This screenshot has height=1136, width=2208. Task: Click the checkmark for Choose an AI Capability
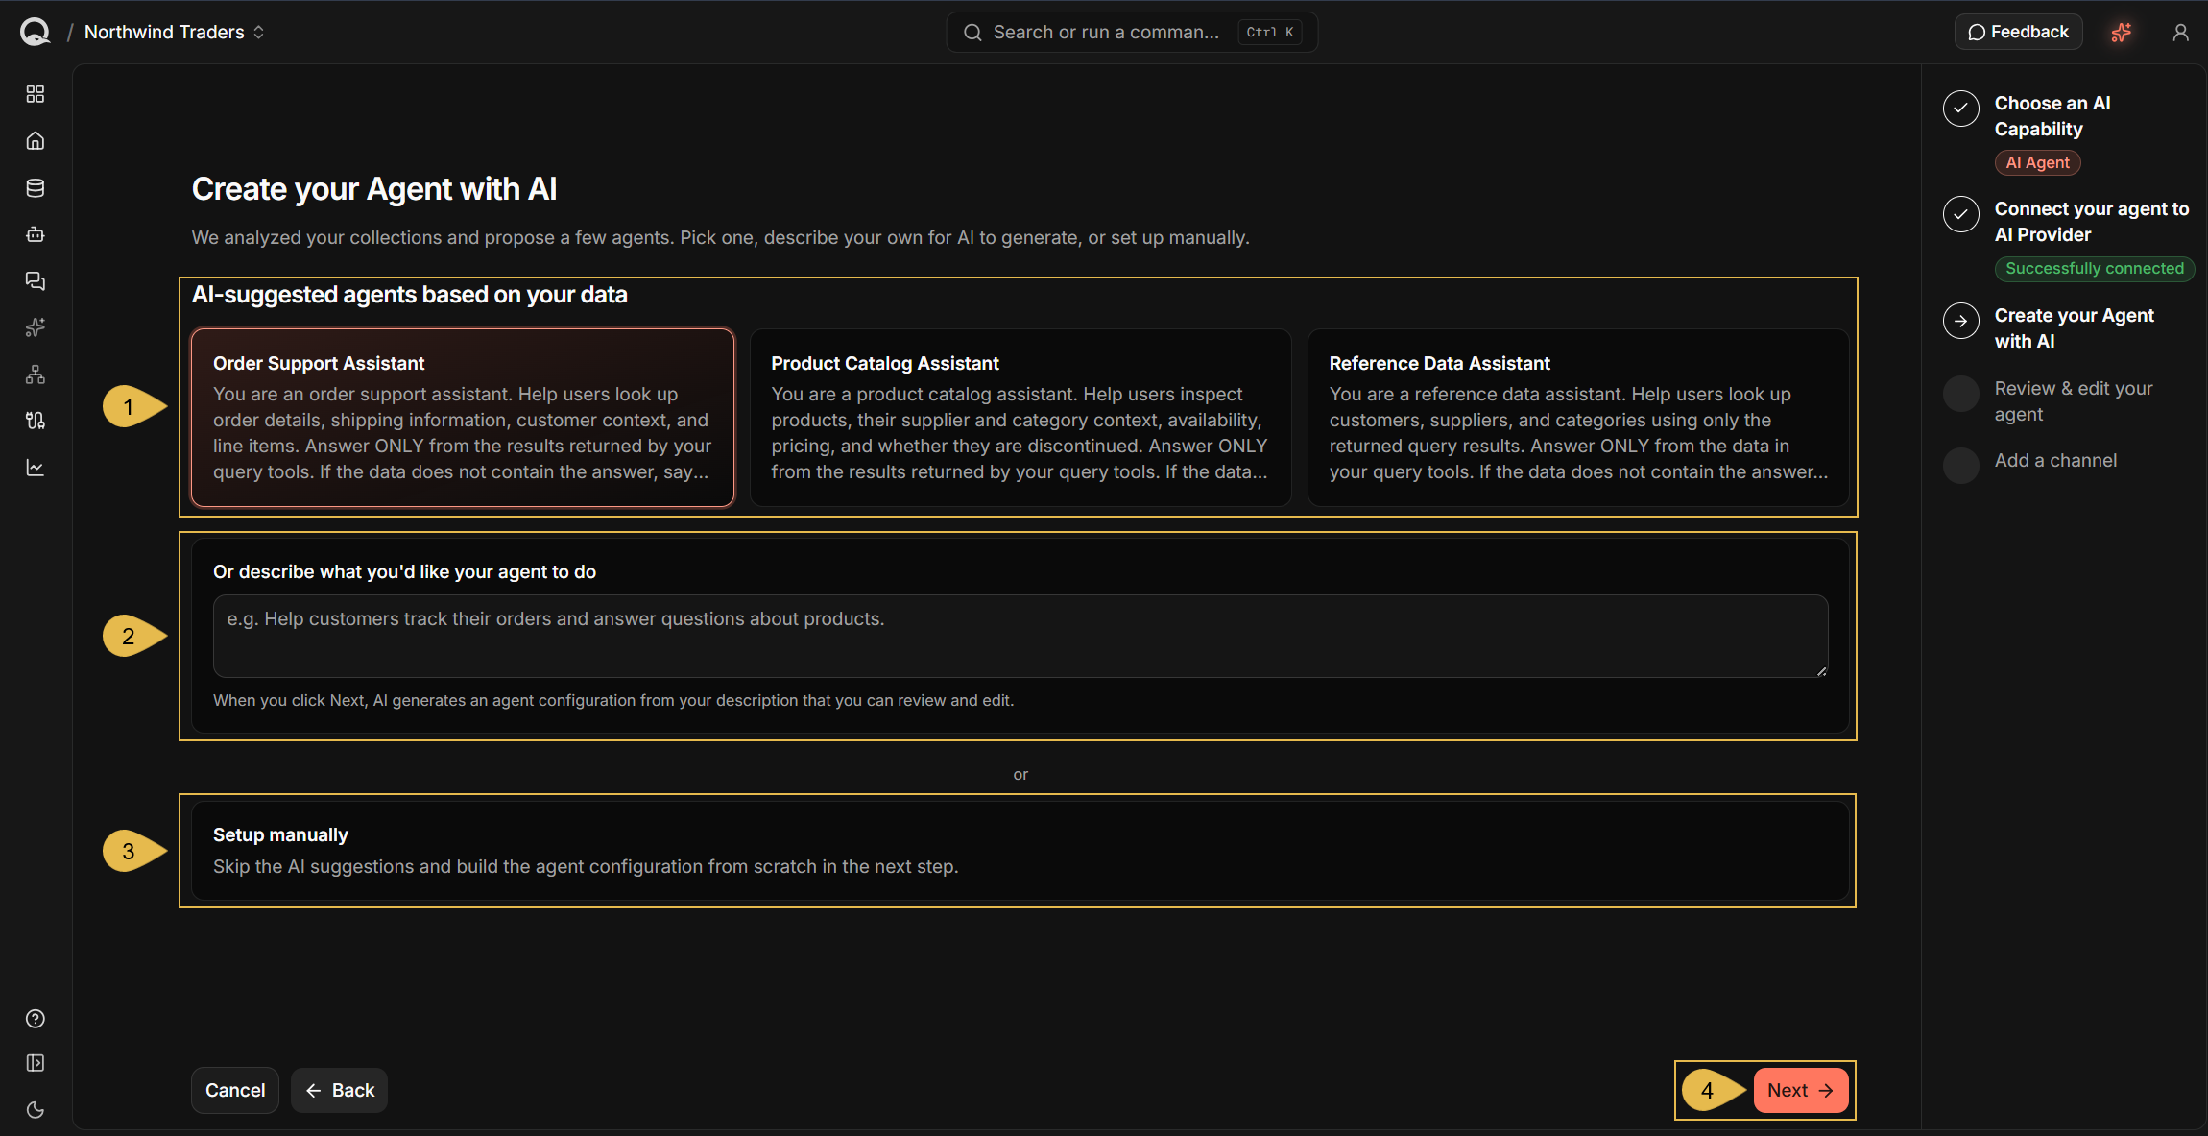[x=1961, y=109]
